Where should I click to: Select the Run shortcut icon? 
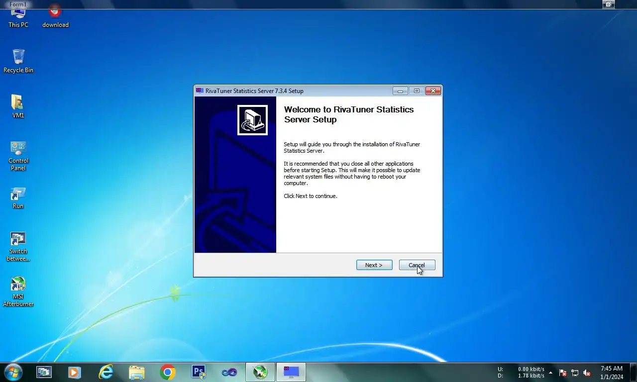click(18, 198)
